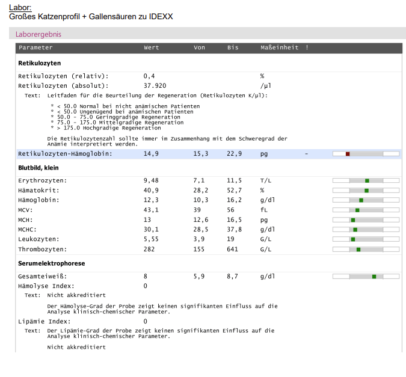The image size is (406, 377).
Task: Click the value 37.920
Action: click(x=155, y=86)
